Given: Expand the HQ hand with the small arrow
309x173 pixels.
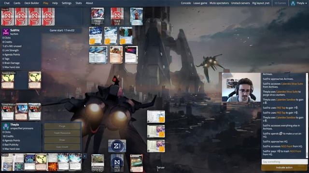Looking at the screenshot, I should coord(84,156).
